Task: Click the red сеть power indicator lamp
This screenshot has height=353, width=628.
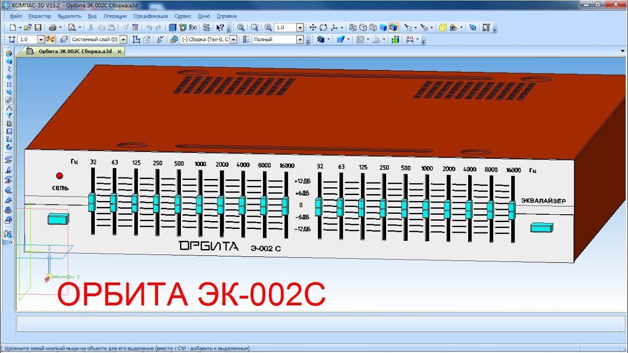Action: (x=60, y=176)
